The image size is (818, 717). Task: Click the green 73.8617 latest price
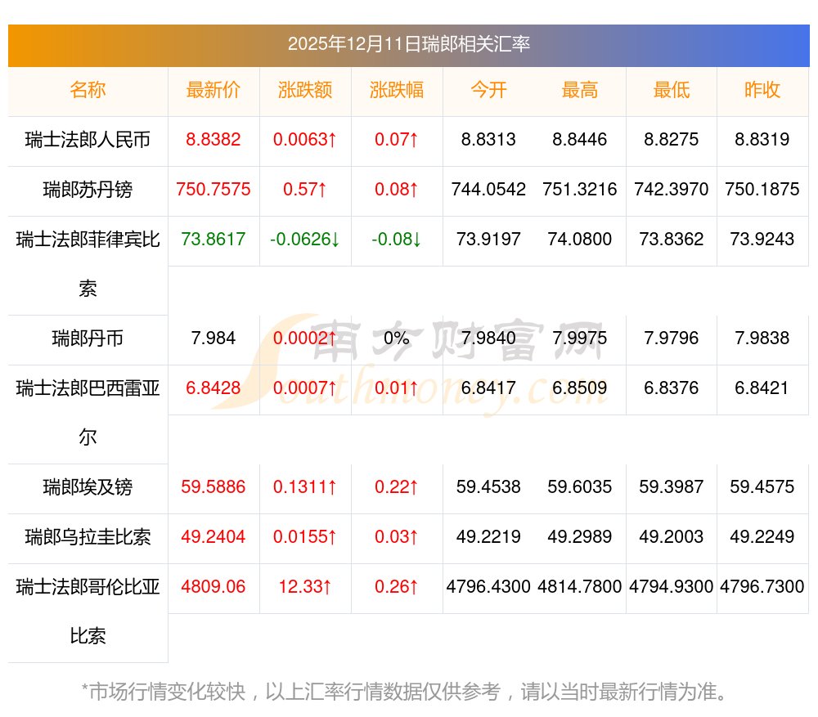point(213,240)
